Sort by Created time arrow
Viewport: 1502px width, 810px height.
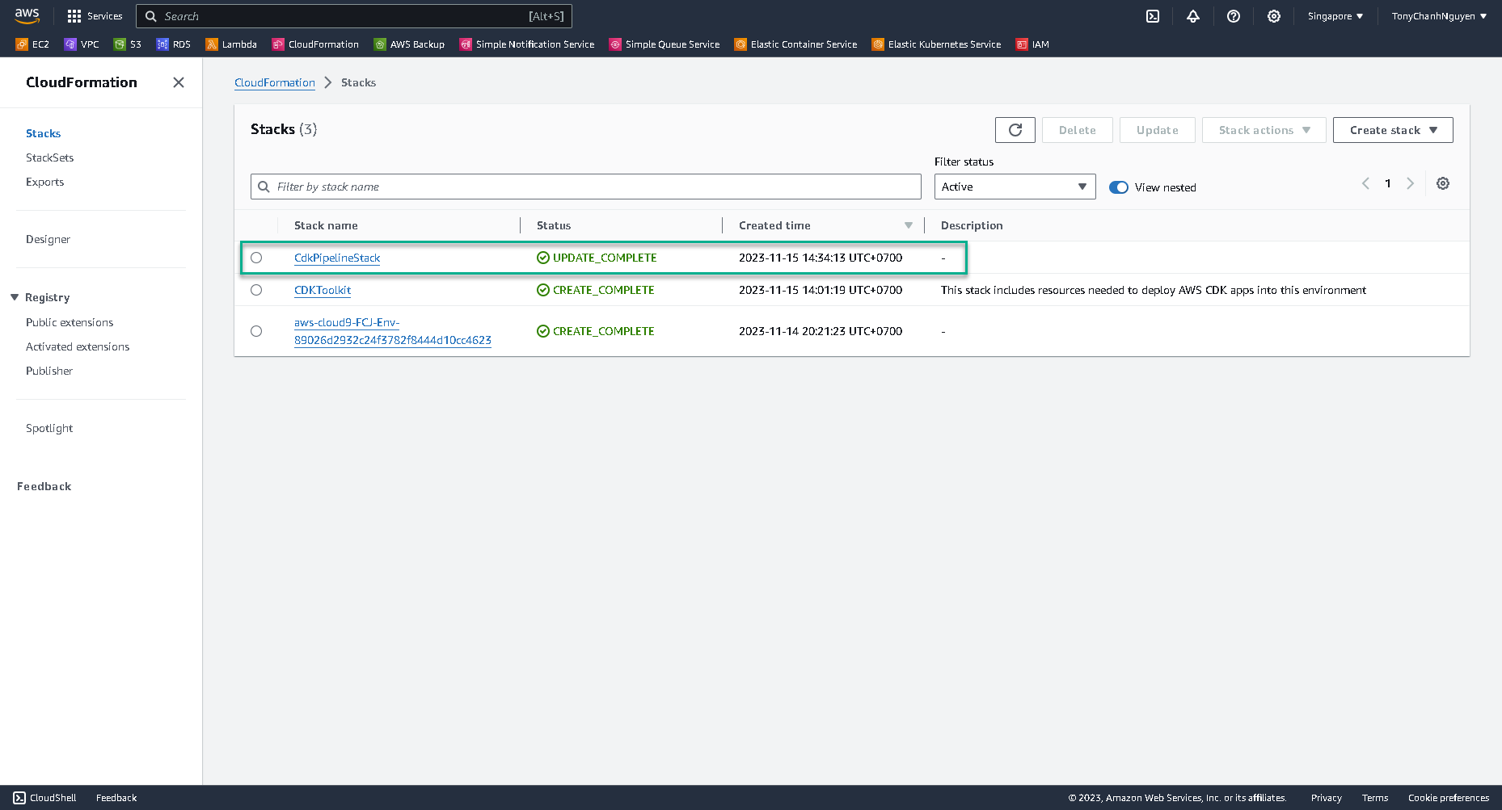909,225
